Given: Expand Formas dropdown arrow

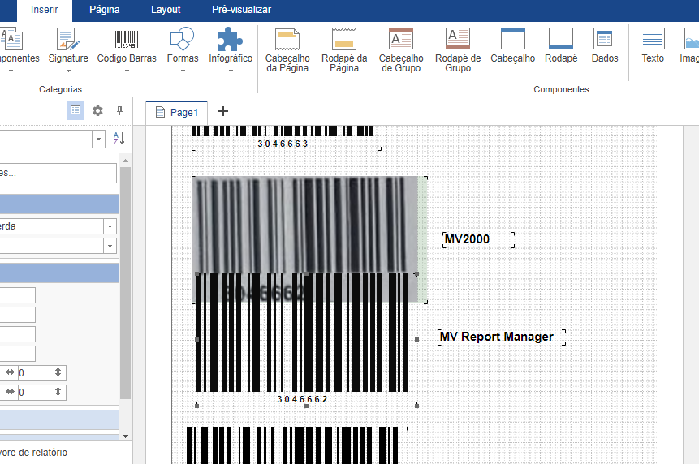Looking at the screenshot, I should pyautogui.click(x=183, y=71).
